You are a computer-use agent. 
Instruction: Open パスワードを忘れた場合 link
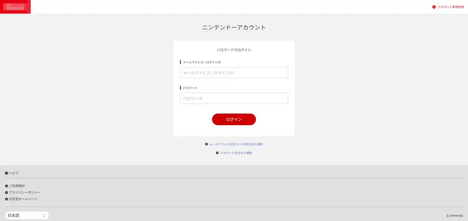(236, 153)
